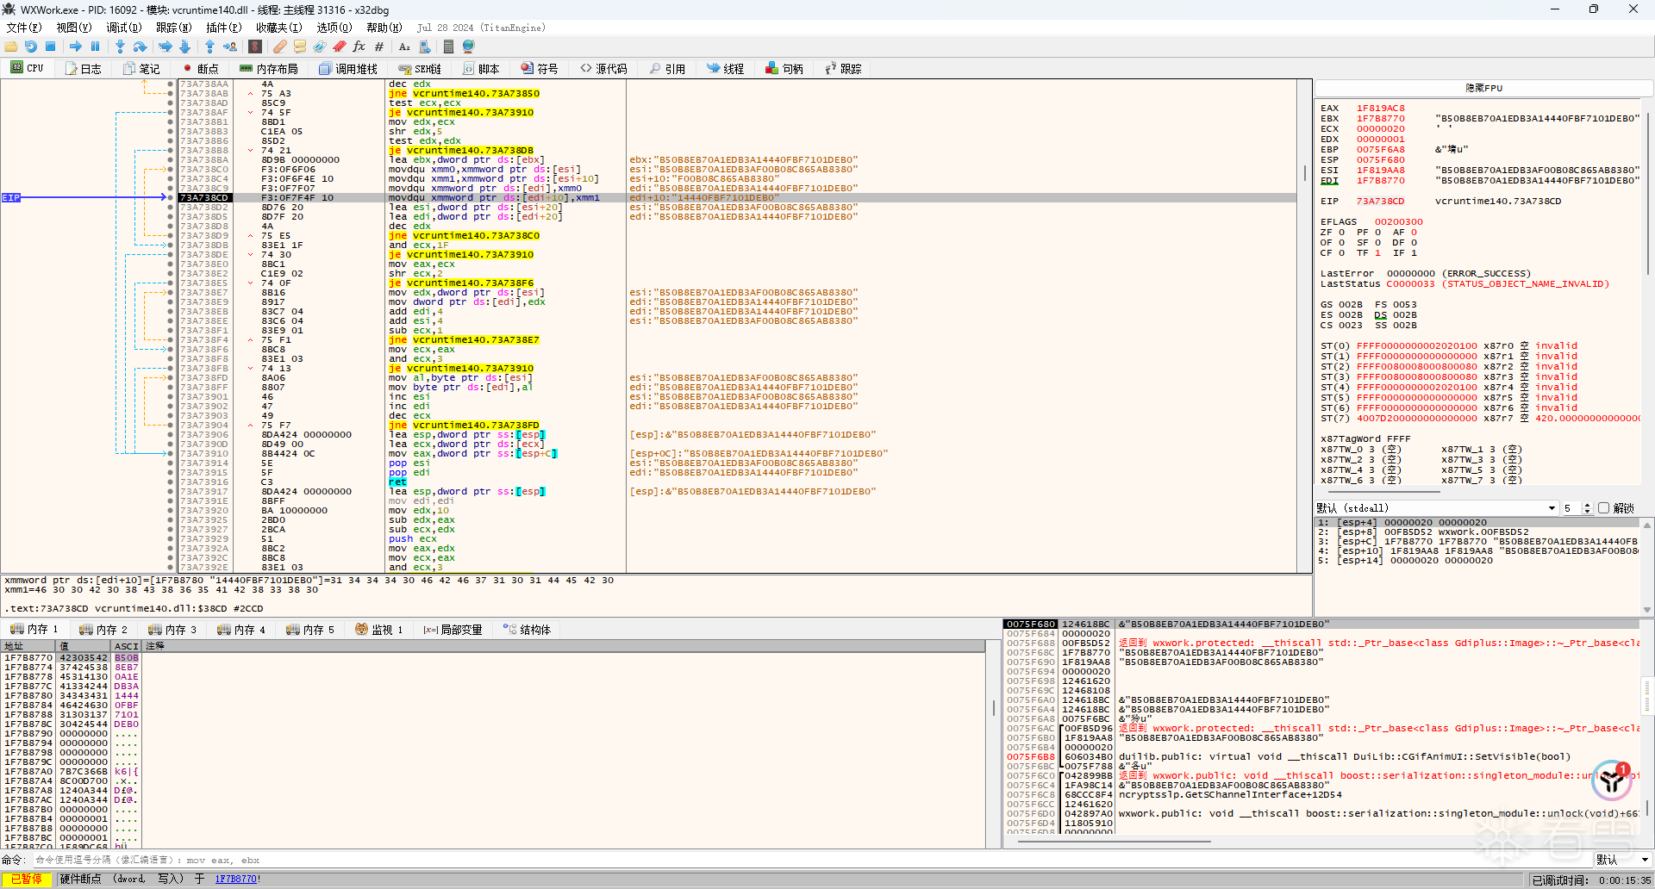1655x889 pixels.
Task: Click the fx functions icon
Action: (x=359, y=47)
